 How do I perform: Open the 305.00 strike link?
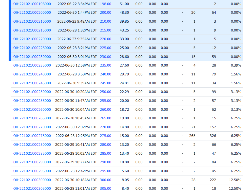pyautogui.click(x=106, y=189)
